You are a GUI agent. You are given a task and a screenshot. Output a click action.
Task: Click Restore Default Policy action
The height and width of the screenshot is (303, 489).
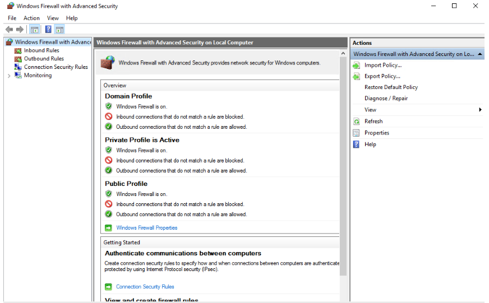(x=391, y=87)
